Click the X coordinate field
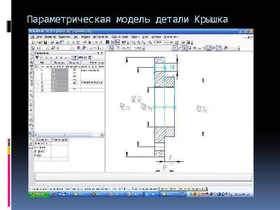 (x=126, y=48)
